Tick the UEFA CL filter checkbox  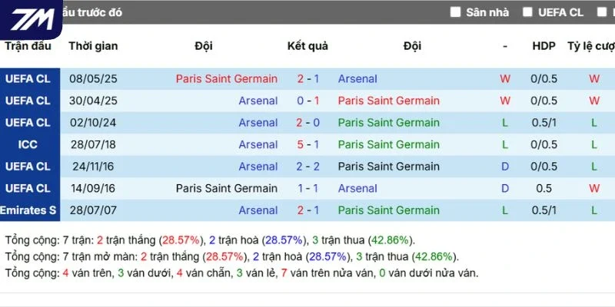click(x=527, y=12)
